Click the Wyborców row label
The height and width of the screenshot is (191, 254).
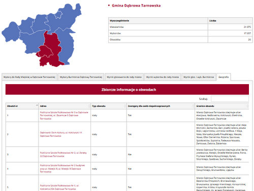point(115,33)
